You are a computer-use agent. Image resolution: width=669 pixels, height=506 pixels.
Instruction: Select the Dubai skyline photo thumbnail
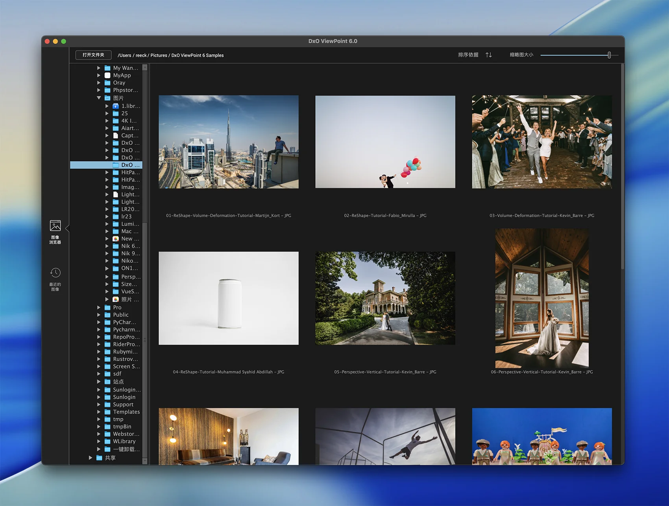(x=229, y=142)
